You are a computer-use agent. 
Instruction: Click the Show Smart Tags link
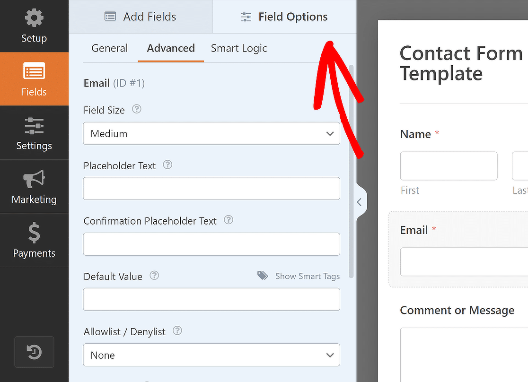click(308, 276)
